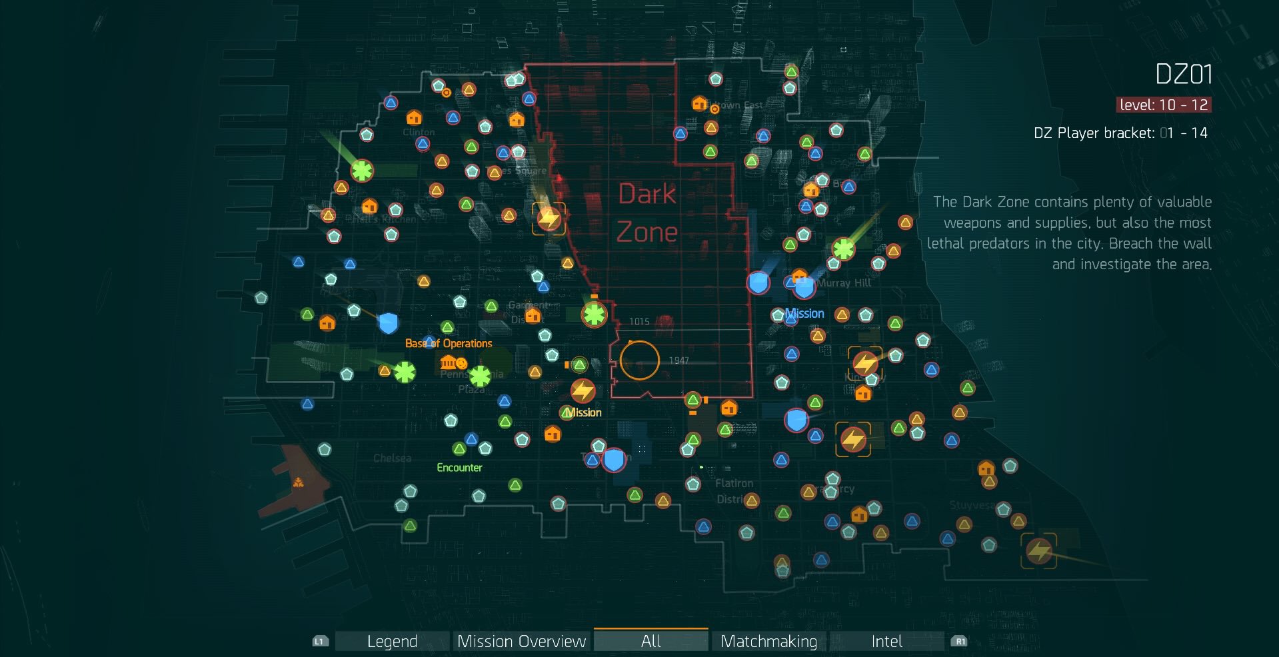Select green medical icon near Dark Zone's 1015 marker

[594, 315]
